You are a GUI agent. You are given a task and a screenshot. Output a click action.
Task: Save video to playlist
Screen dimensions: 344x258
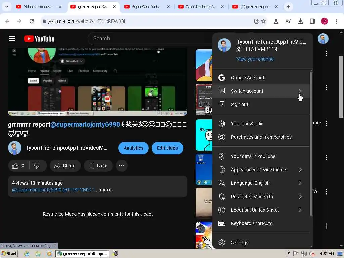tap(98, 166)
